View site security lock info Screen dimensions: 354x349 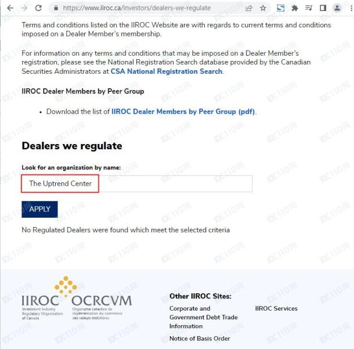coord(56,8)
